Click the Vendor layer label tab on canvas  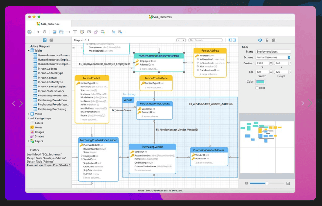coord(128,100)
